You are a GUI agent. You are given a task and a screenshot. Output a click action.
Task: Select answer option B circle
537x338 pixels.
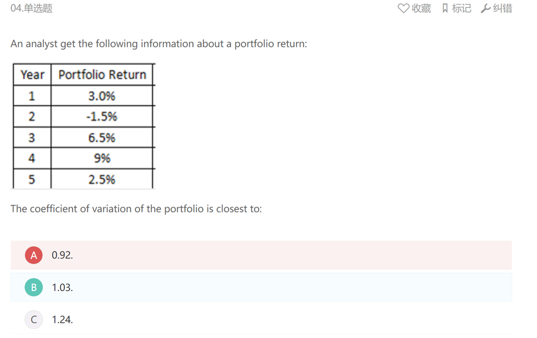coord(34,287)
